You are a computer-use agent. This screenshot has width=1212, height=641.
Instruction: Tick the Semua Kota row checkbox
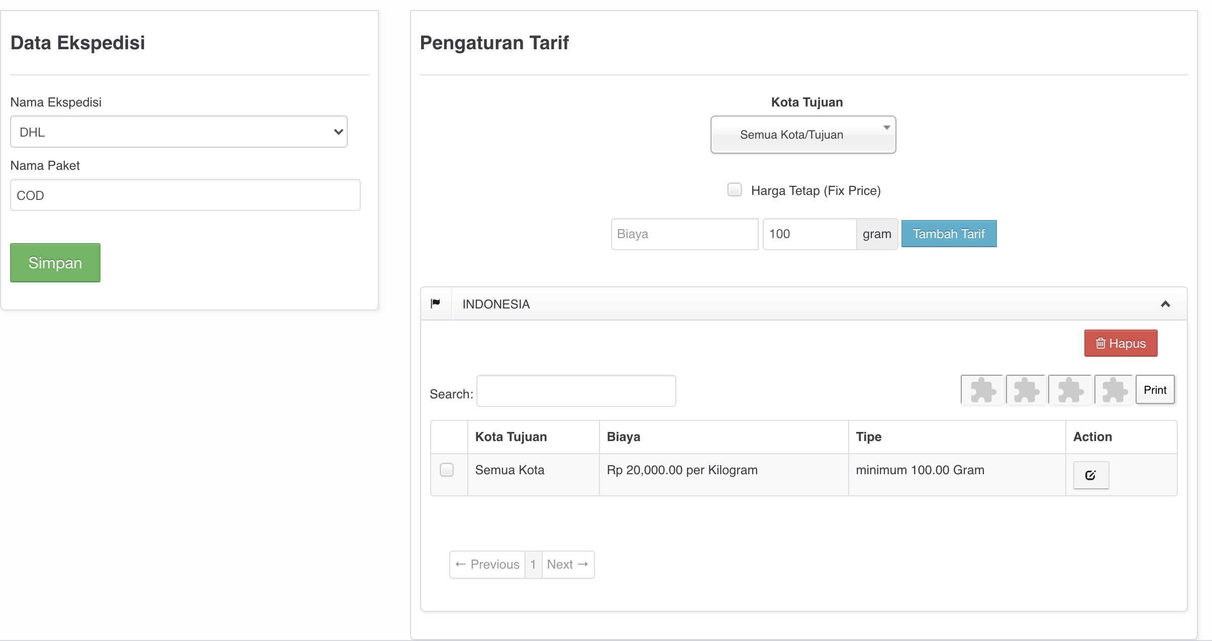[x=447, y=470]
